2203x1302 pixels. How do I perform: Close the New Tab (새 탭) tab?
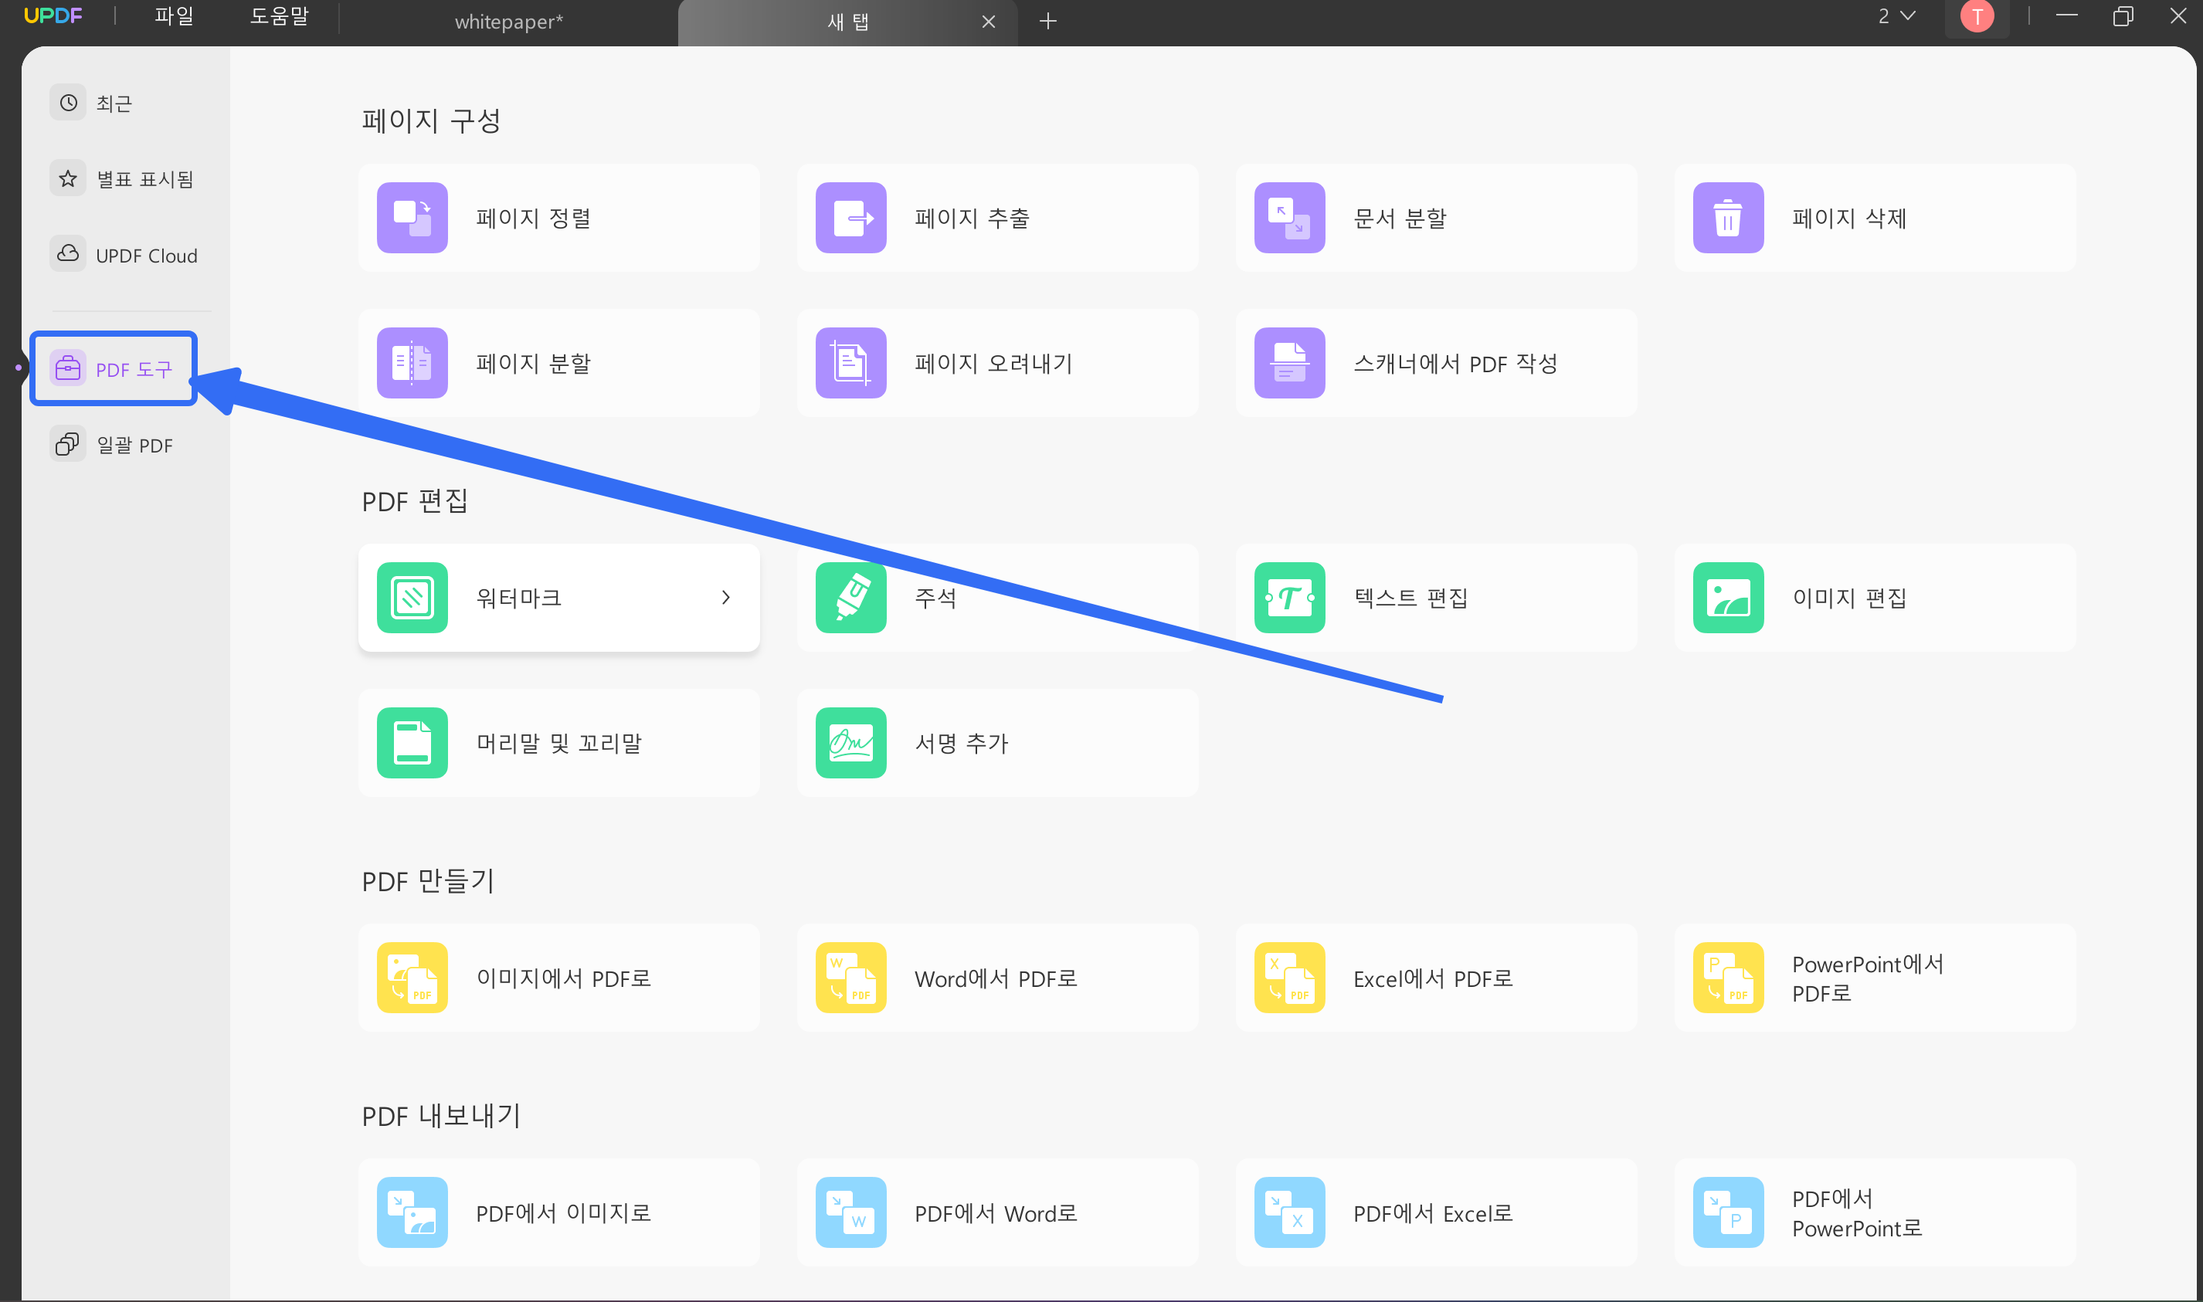(x=989, y=22)
